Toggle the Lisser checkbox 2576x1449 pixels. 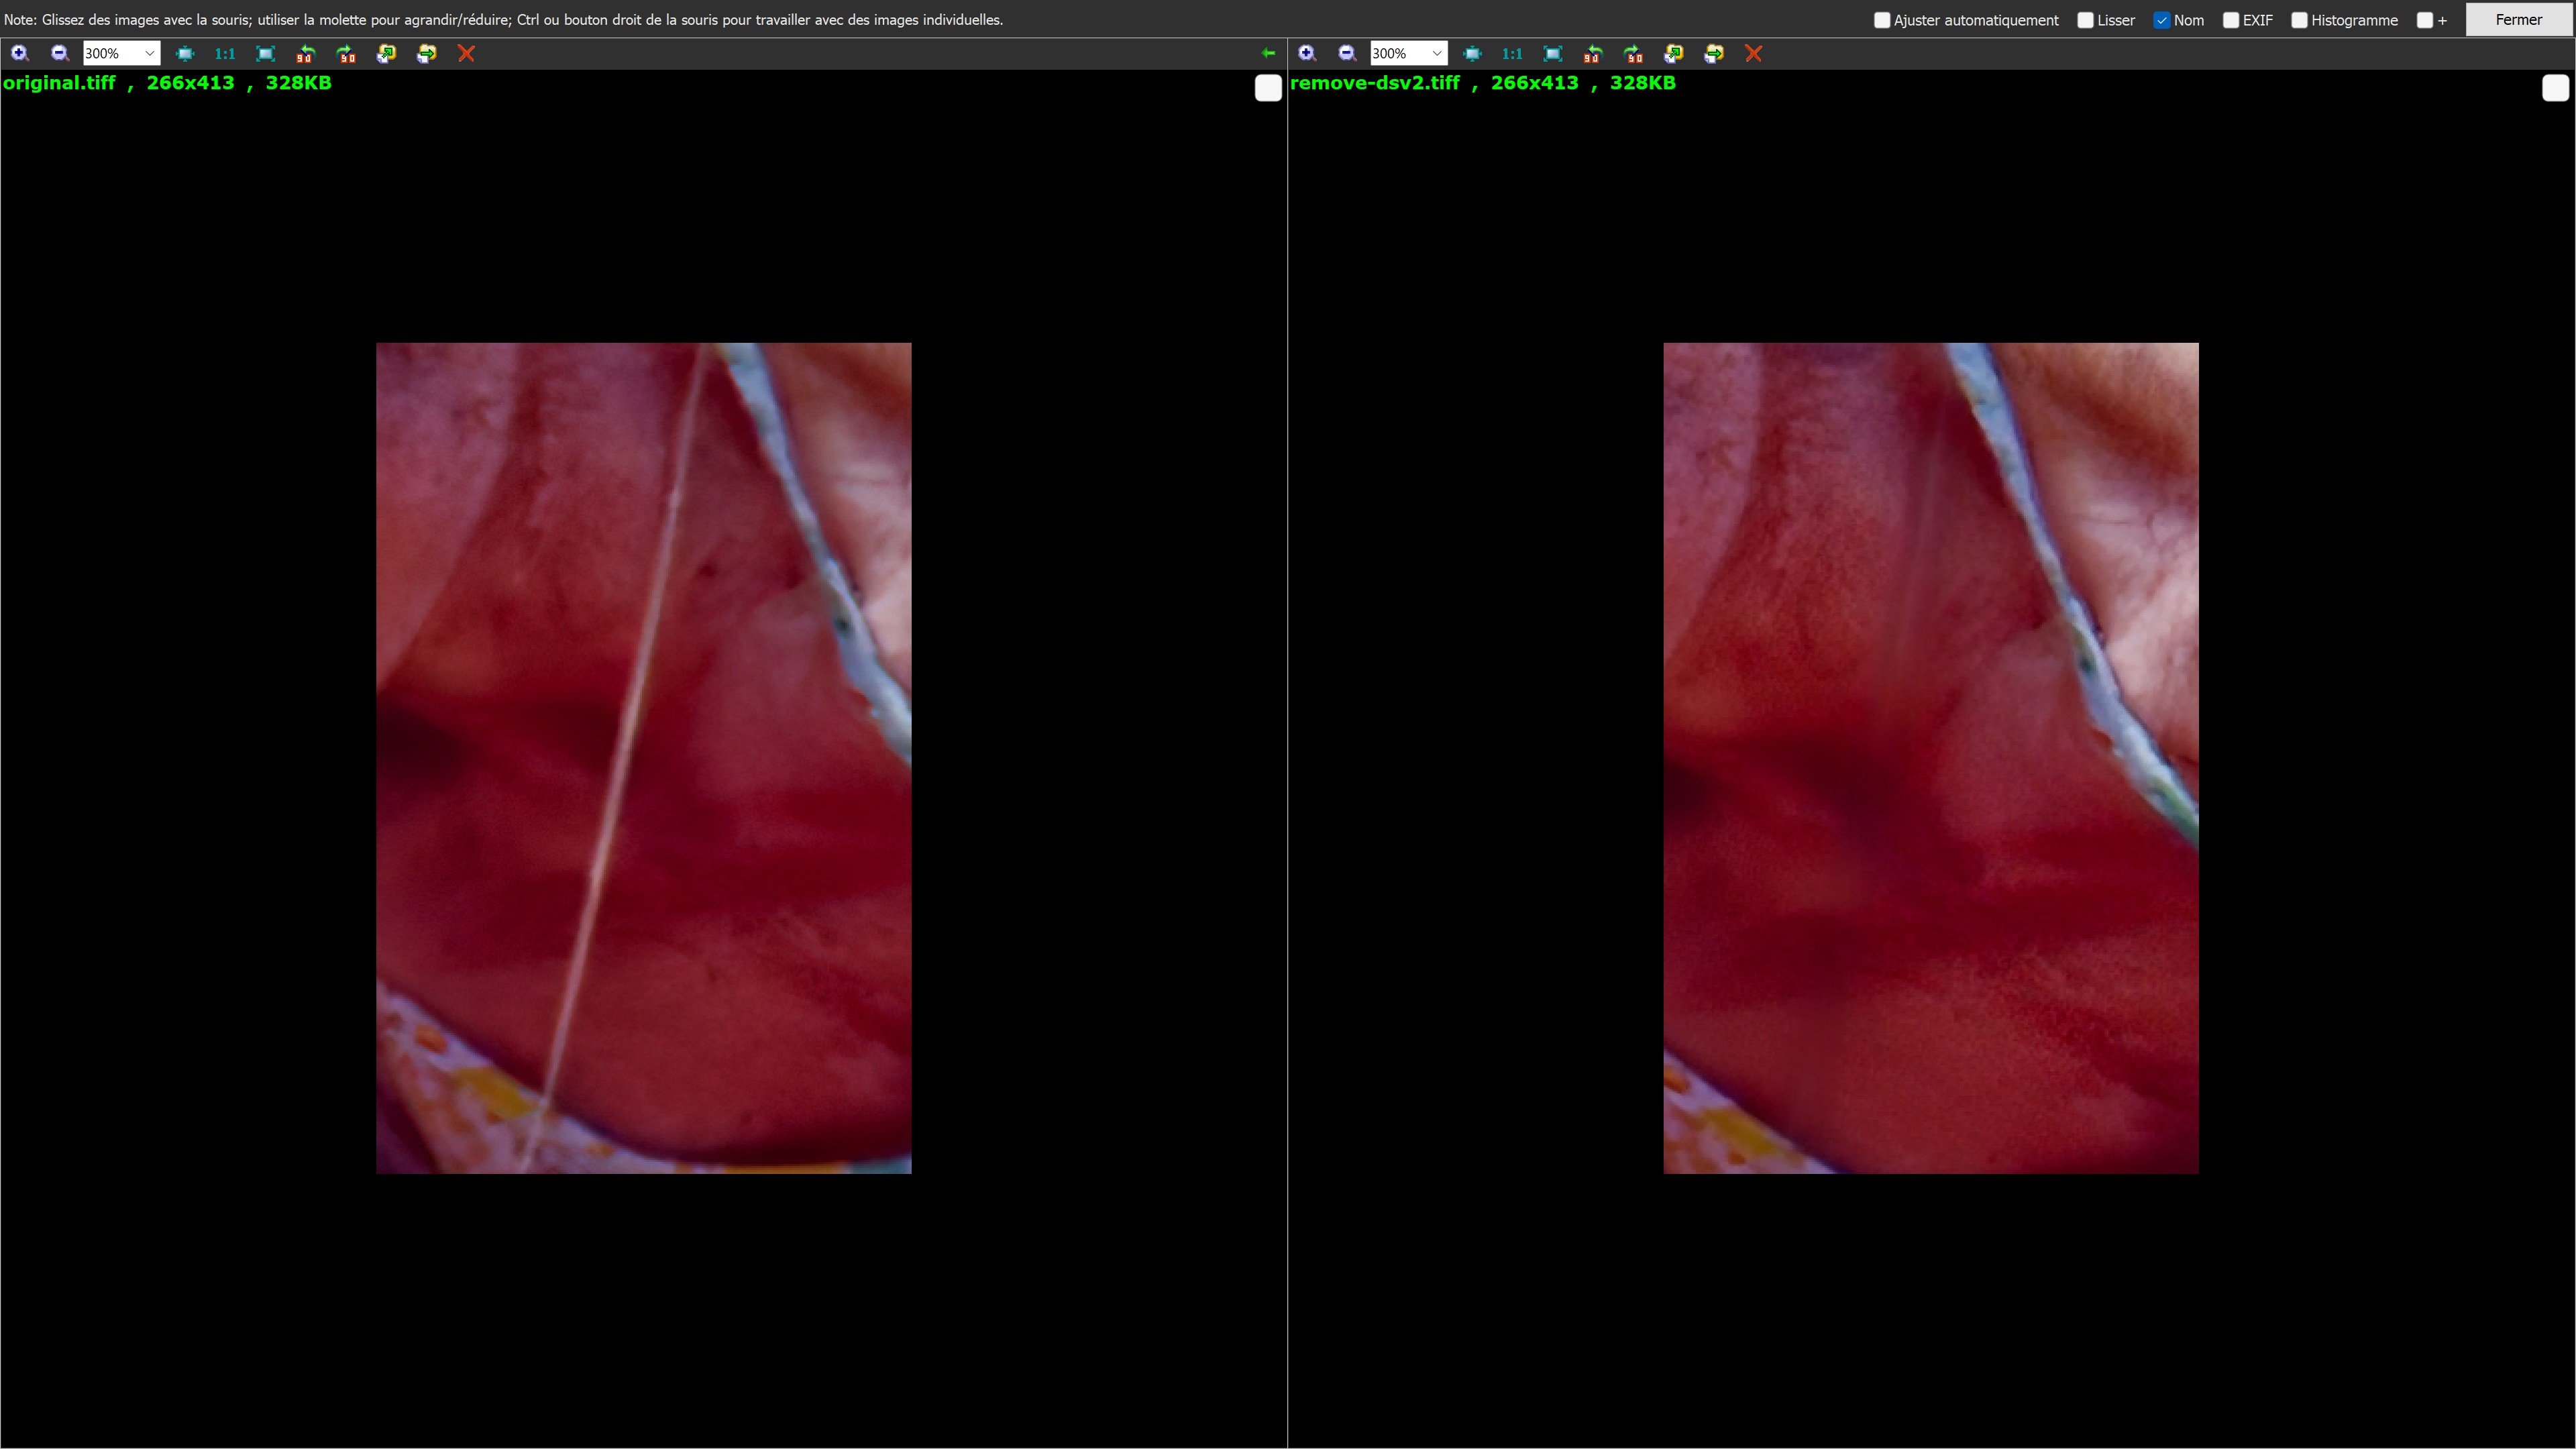pos(2085,20)
